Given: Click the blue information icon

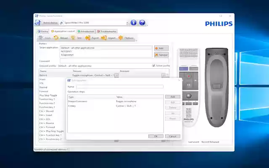Looking at the screenshot, I should [x=134, y=22].
